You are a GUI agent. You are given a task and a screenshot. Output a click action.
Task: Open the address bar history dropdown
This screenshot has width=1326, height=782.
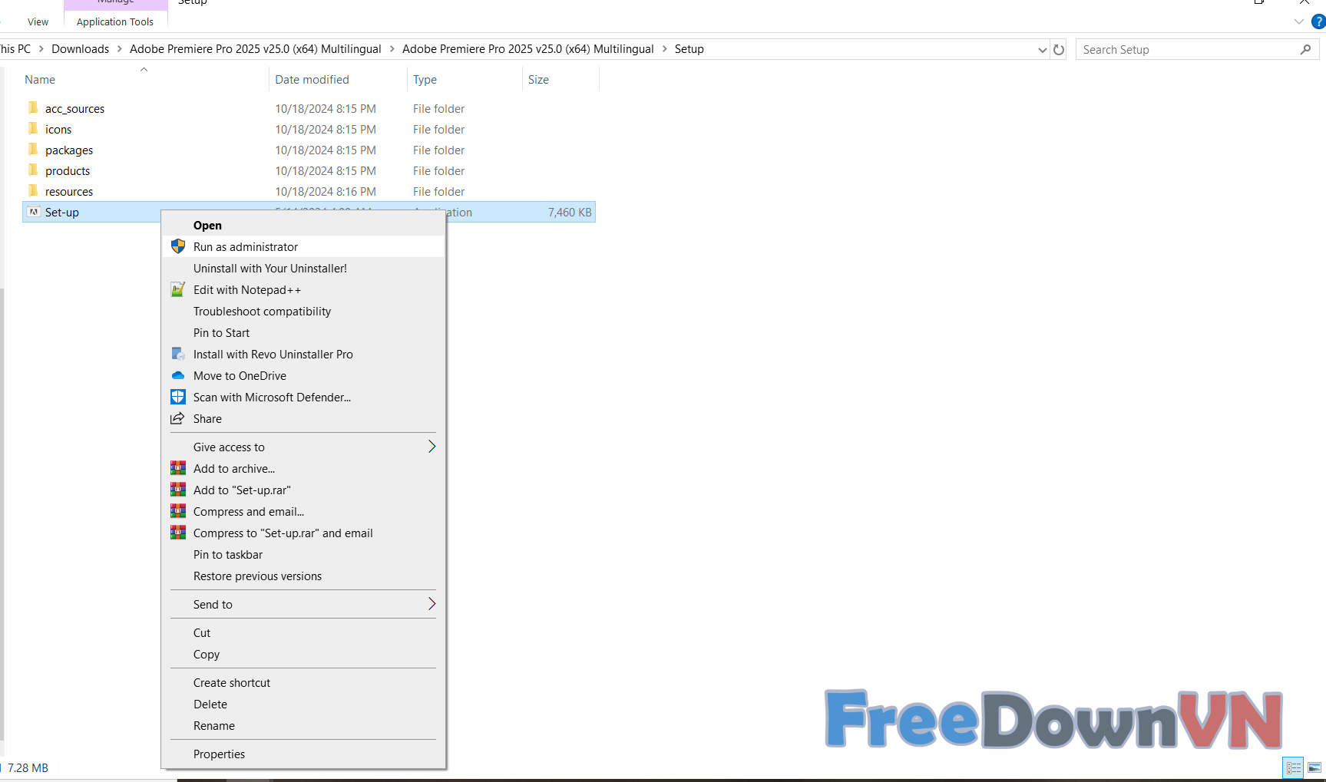click(x=1042, y=50)
